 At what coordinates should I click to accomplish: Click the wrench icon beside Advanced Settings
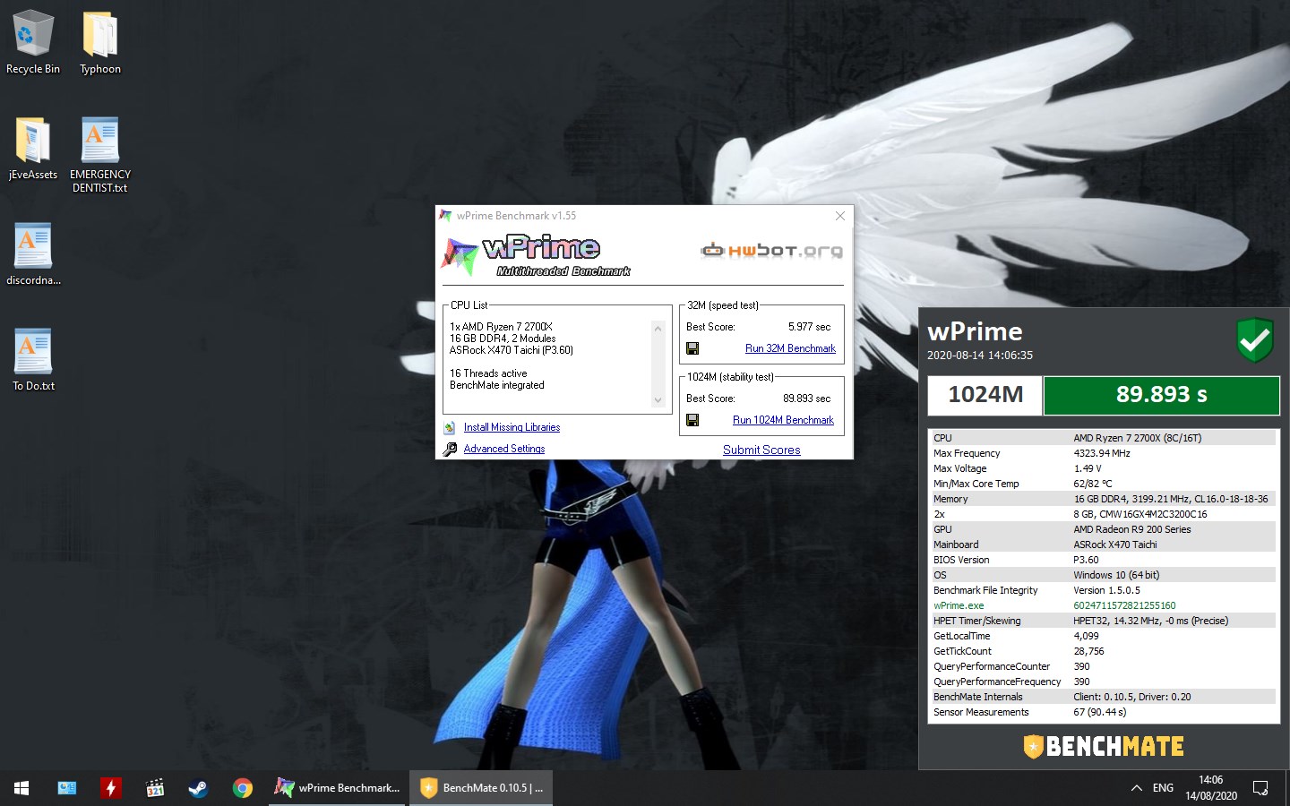tap(450, 449)
